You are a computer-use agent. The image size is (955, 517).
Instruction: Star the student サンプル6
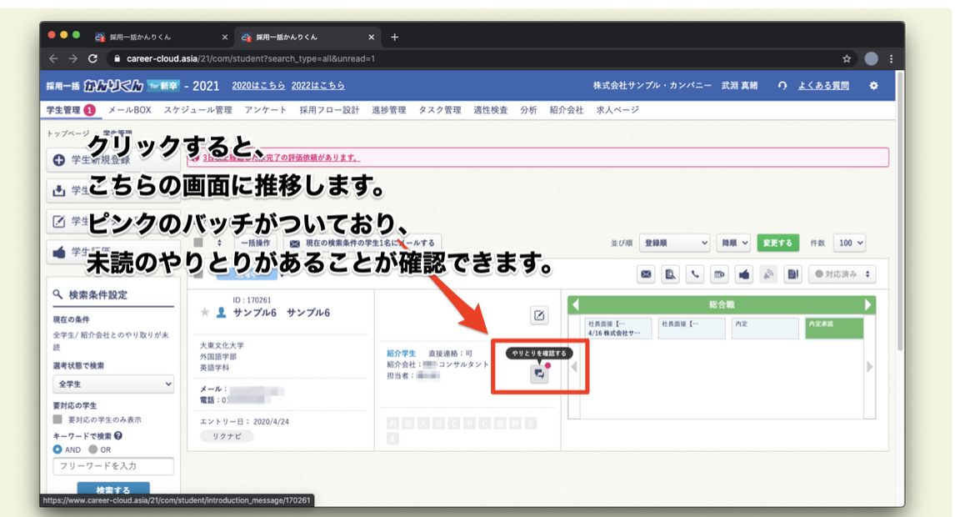pyautogui.click(x=205, y=313)
